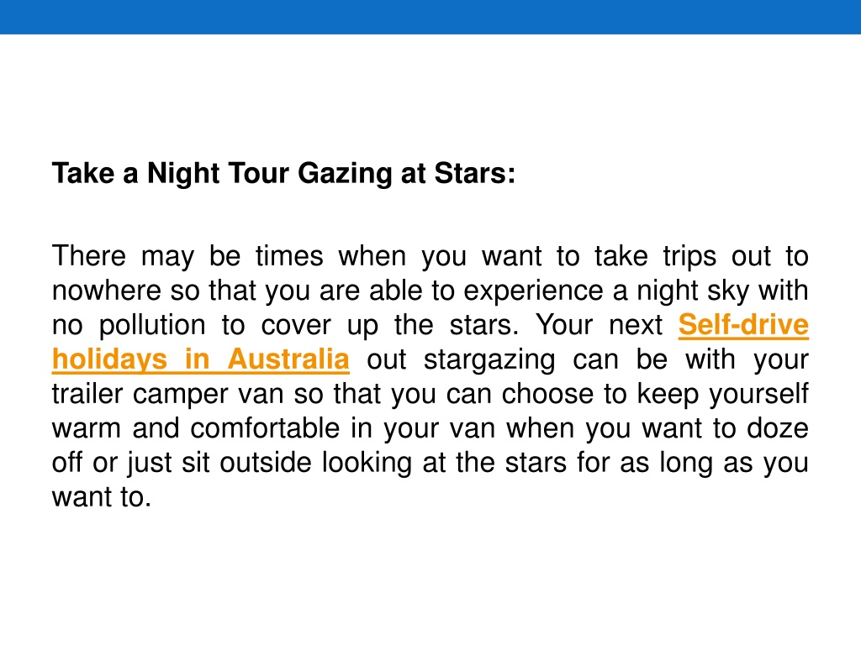Click the word "holidays" in the orange link
This screenshot has height=645, width=861.
tap(109, 359)
